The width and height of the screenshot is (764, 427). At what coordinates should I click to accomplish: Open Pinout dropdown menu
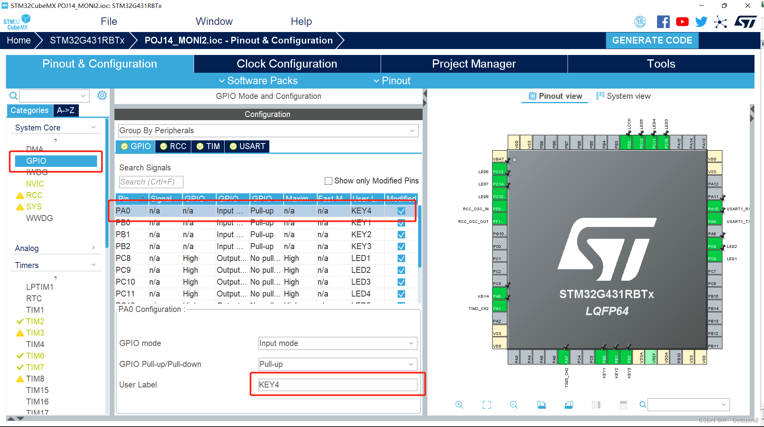tap(392, 81)
